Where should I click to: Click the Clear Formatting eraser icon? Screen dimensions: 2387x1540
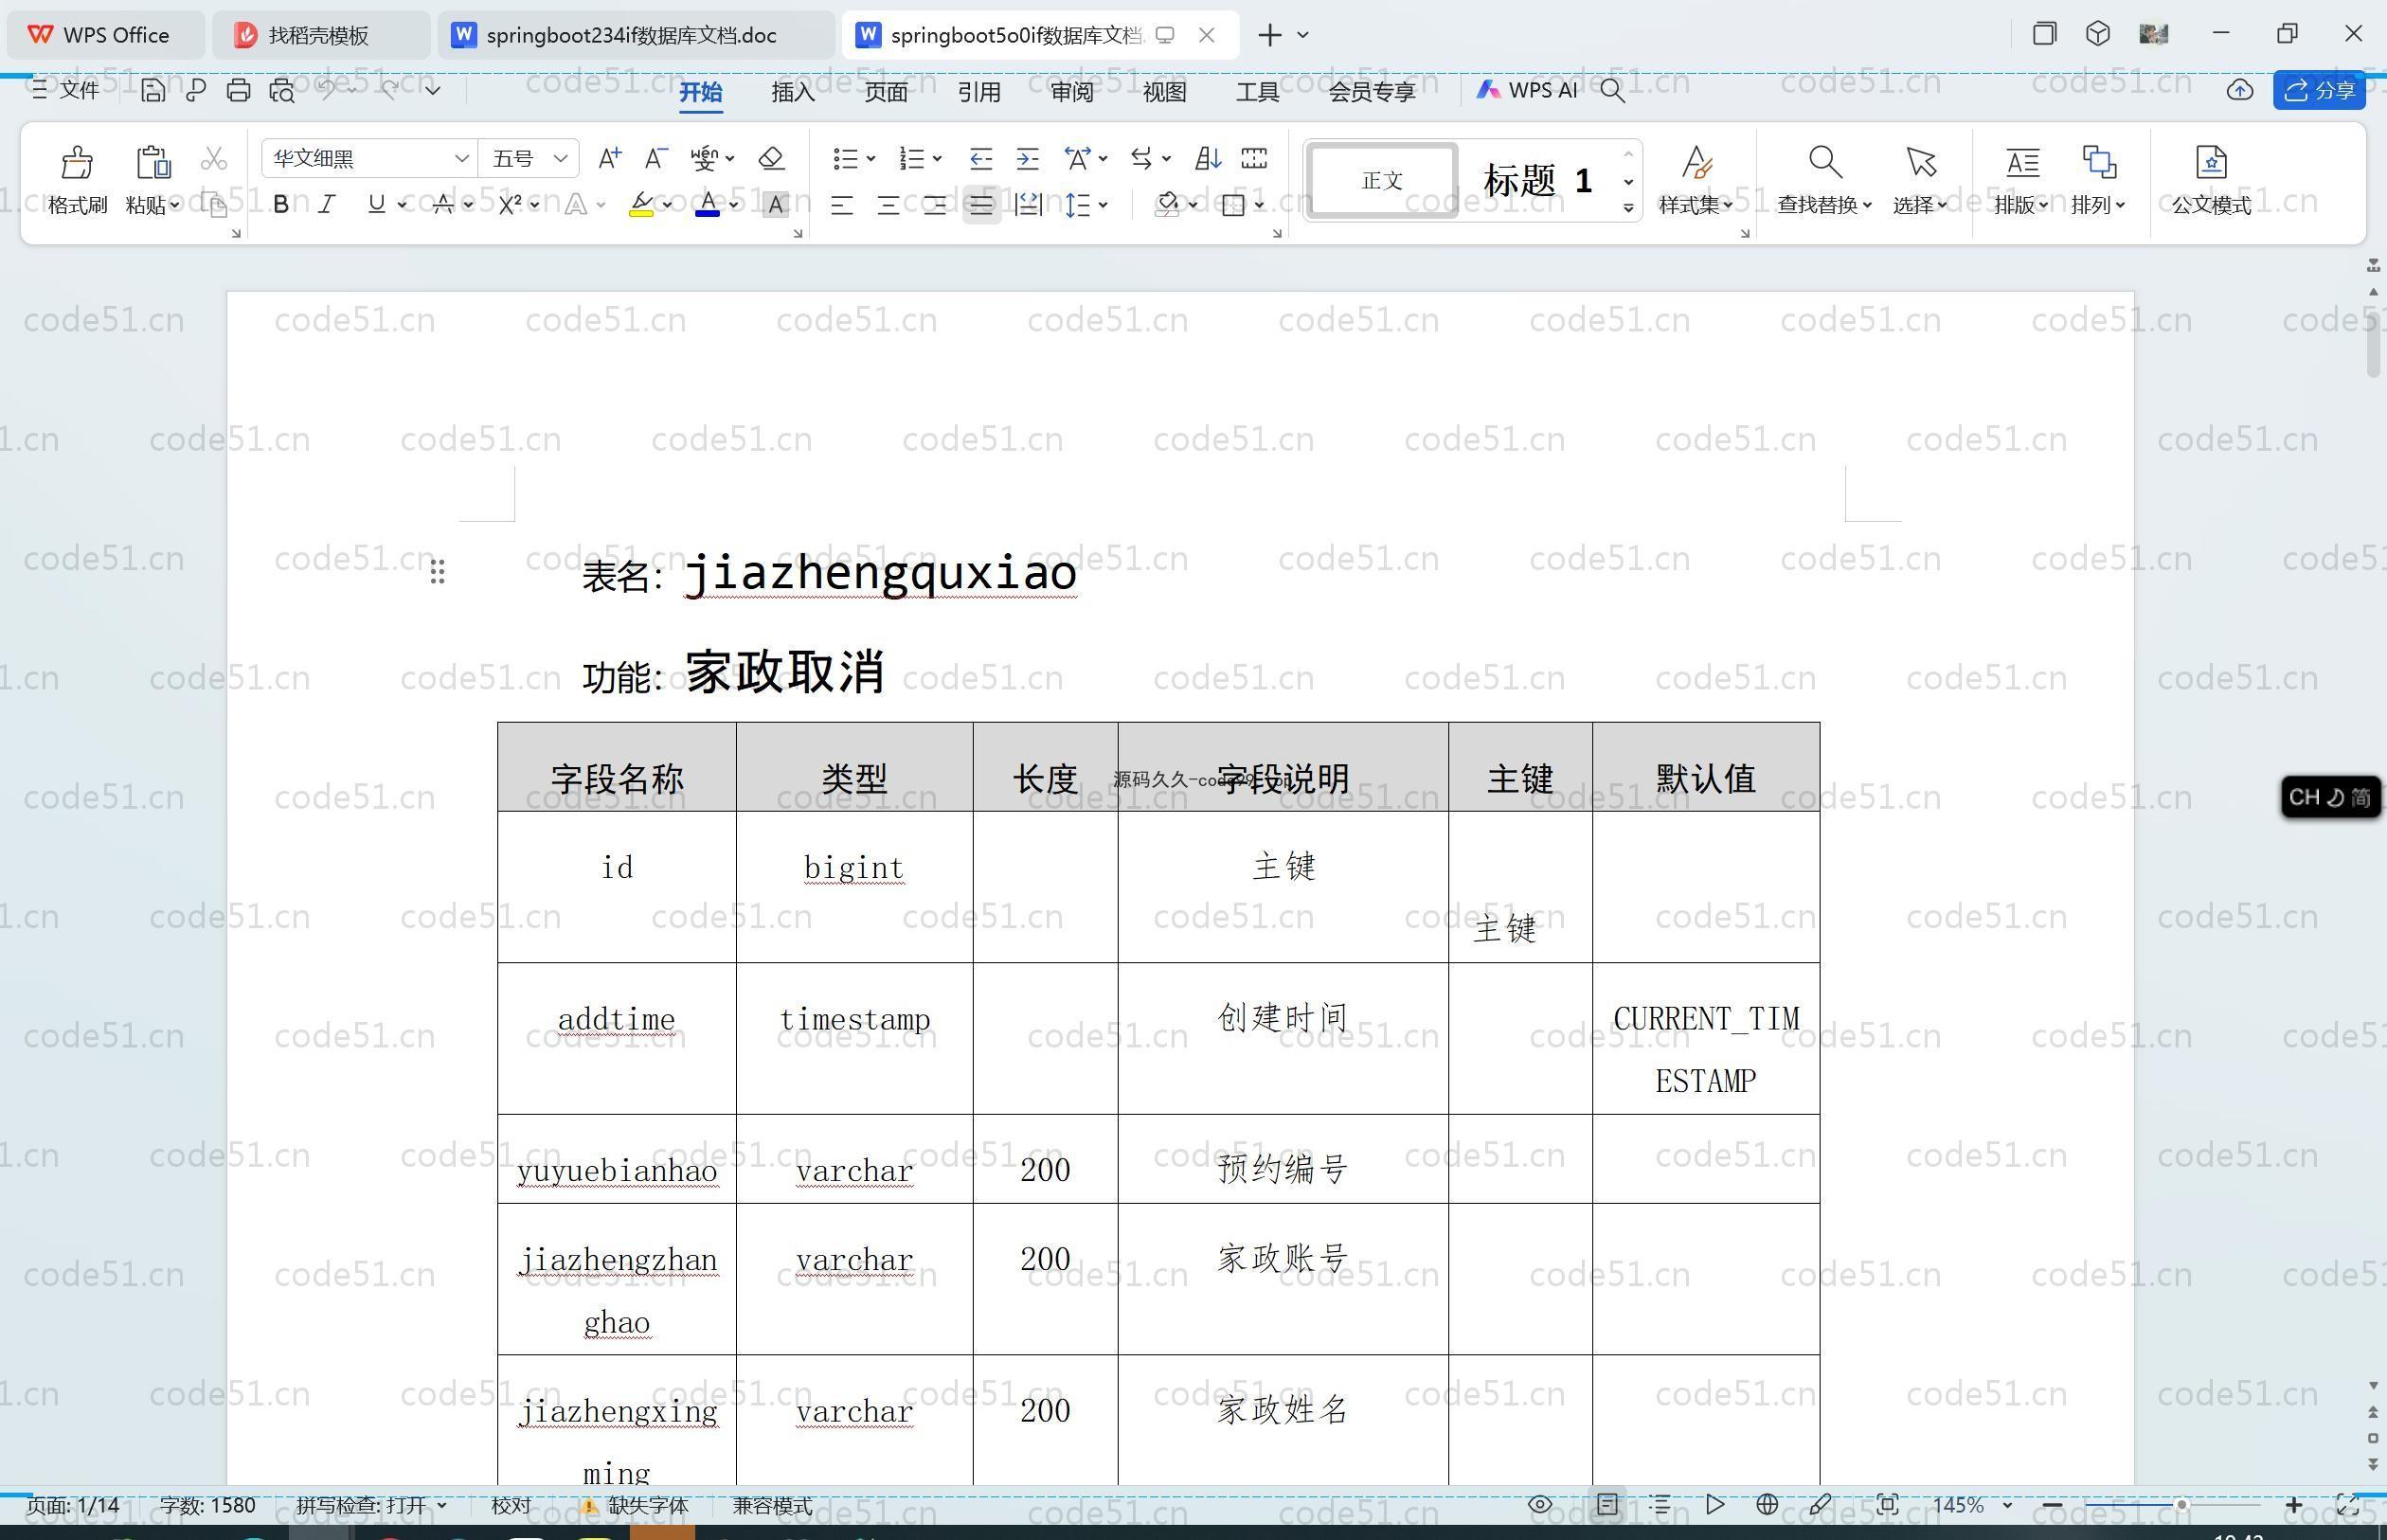(771, 158)
